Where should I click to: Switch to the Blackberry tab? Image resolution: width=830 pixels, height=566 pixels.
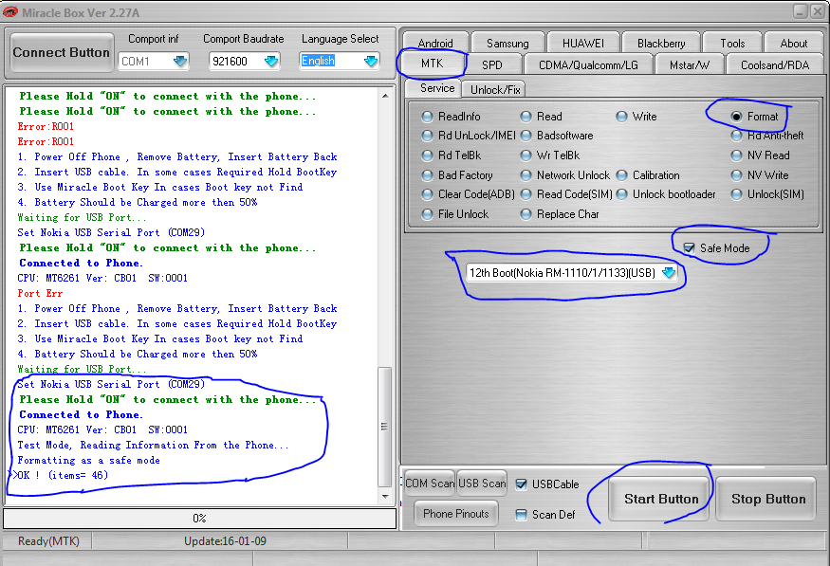tap(661, 43)
